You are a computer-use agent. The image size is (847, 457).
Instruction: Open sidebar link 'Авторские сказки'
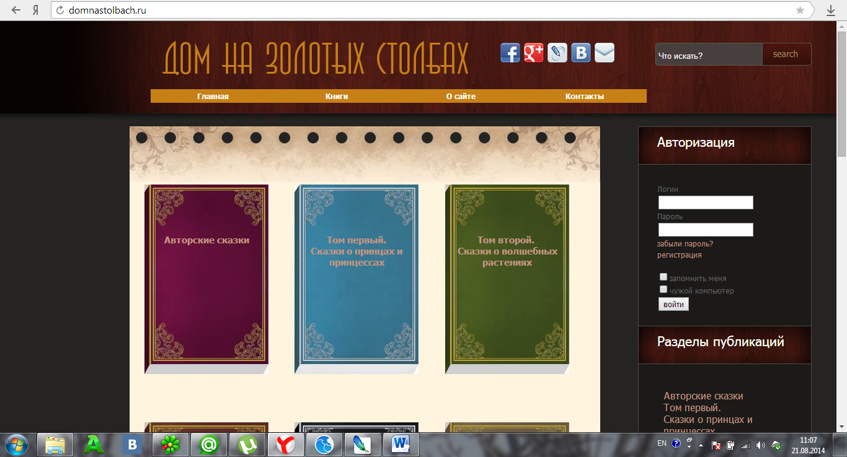coord(703,396)
